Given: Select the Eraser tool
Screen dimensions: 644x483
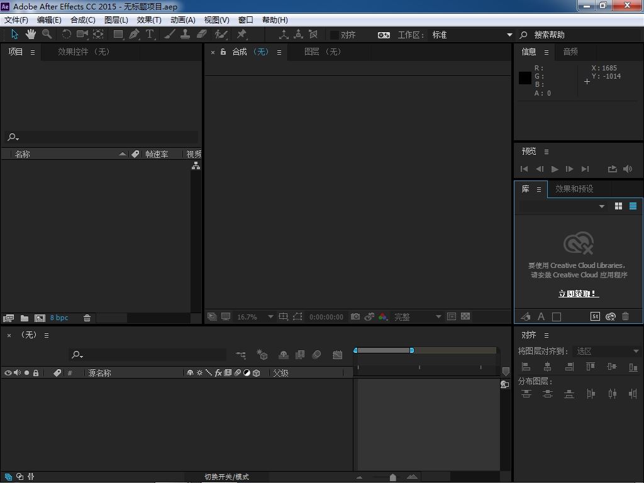Looking at the screenshot, I should pyautogui.click(x=202, y=34).
